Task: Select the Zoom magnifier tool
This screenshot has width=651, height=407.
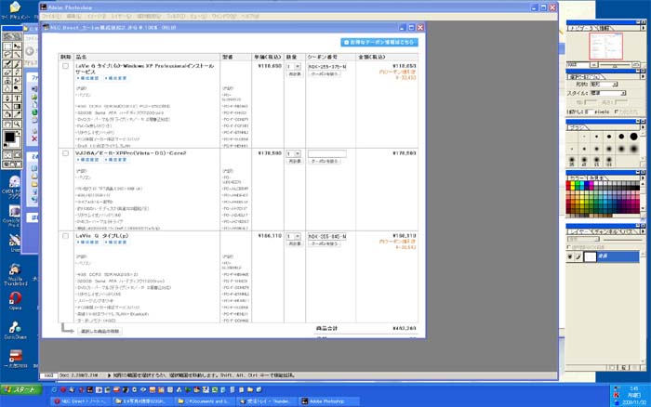Action: click(x=17, y=124)
